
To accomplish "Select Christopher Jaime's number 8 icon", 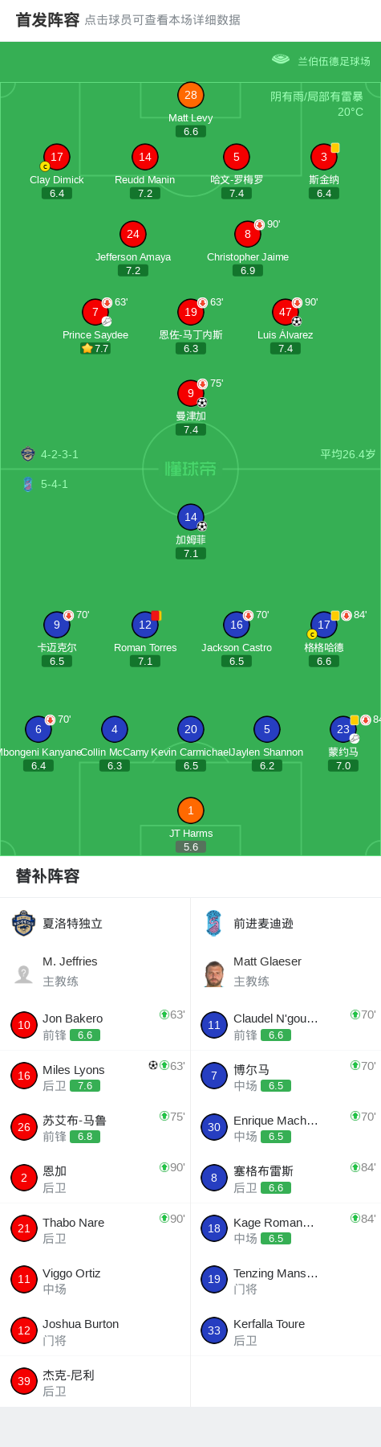I will [248, 234].
